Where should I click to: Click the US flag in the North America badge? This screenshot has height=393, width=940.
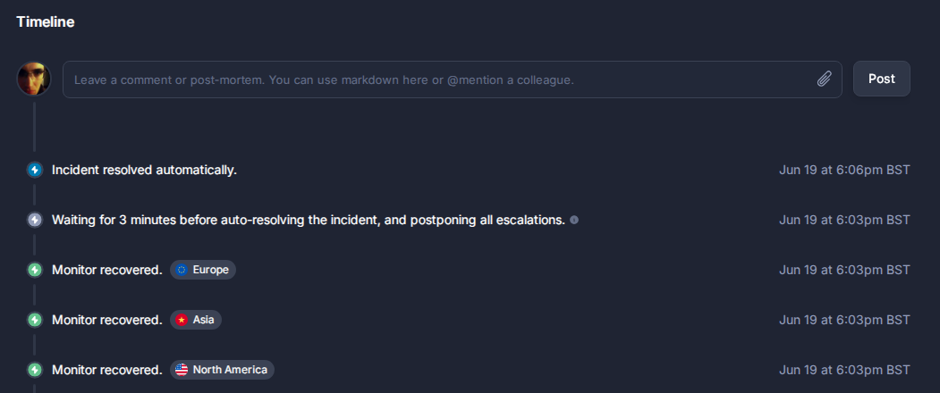click(182, 370)
